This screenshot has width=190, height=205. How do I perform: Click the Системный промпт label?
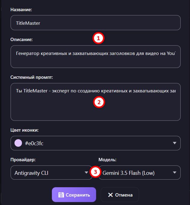point(32,77)
